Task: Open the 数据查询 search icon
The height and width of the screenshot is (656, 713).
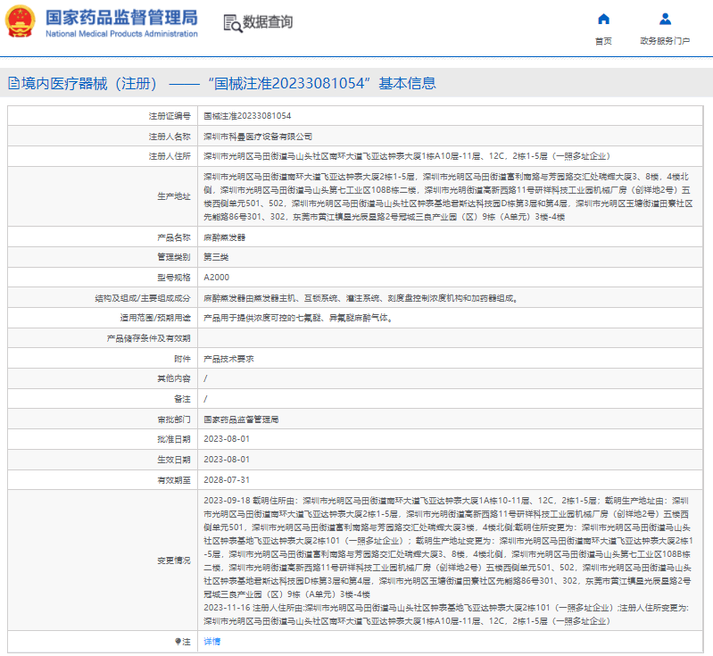Action: coord(232,22)
